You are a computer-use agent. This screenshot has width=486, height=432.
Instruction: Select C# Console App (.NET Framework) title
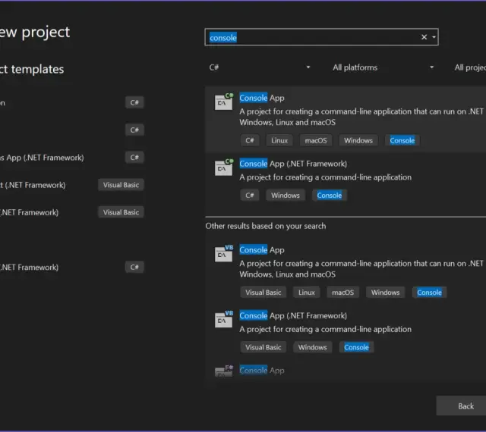[x=293, y=164]
